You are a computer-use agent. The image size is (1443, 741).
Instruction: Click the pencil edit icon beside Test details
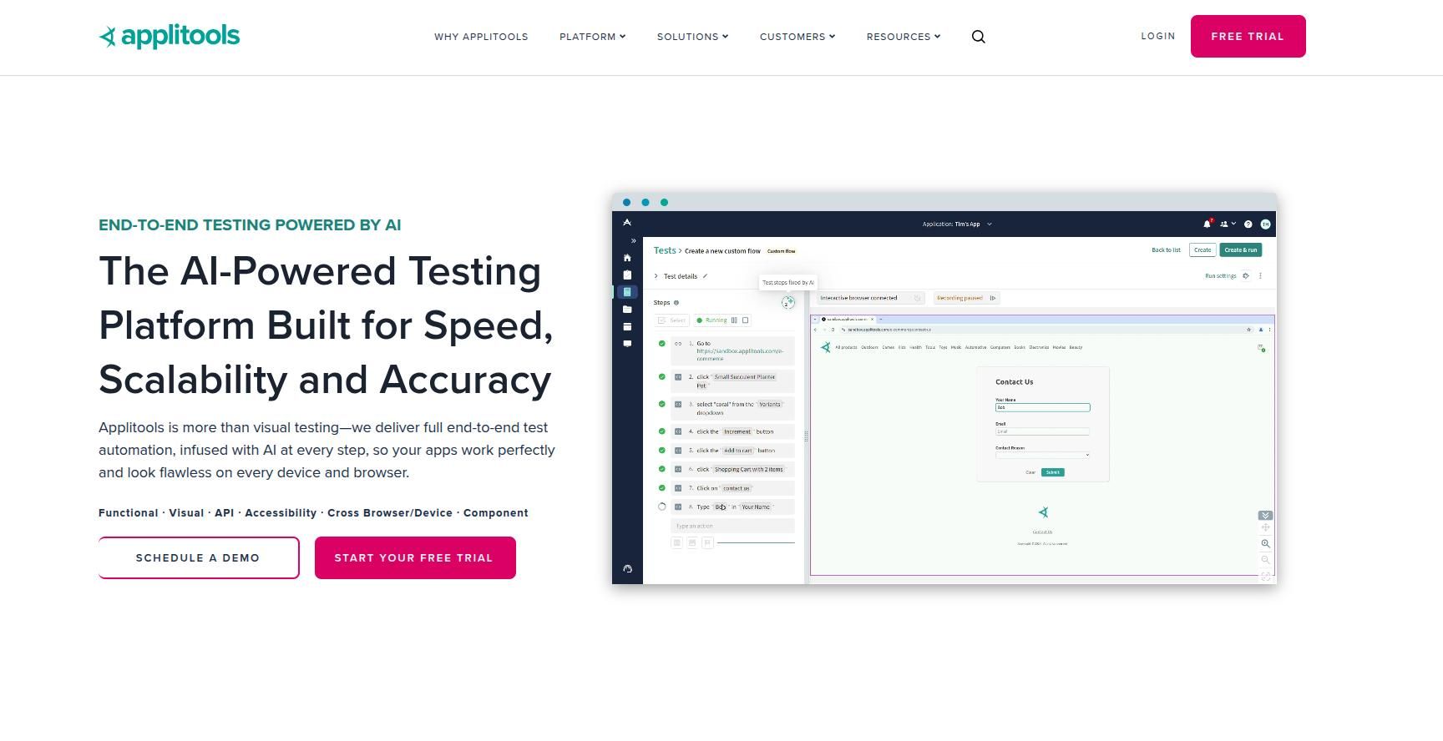tap(706, 276)
